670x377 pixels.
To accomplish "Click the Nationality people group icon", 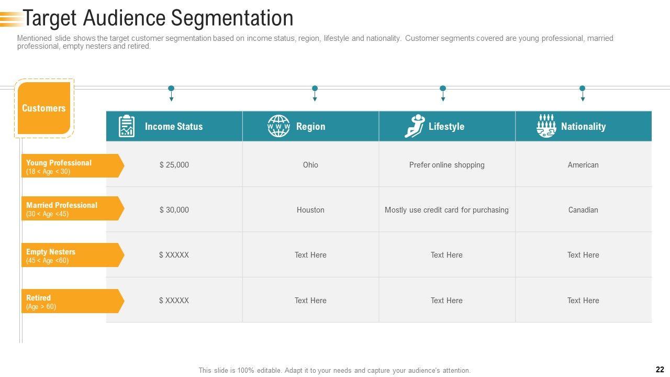I will [546, 126].
